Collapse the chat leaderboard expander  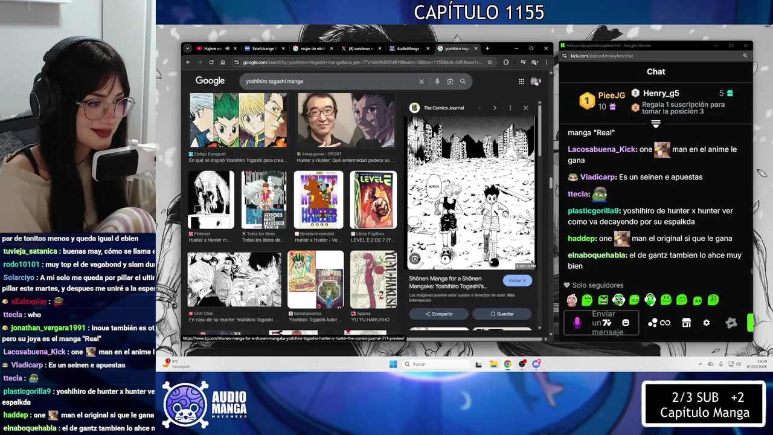tap(656, 123)
